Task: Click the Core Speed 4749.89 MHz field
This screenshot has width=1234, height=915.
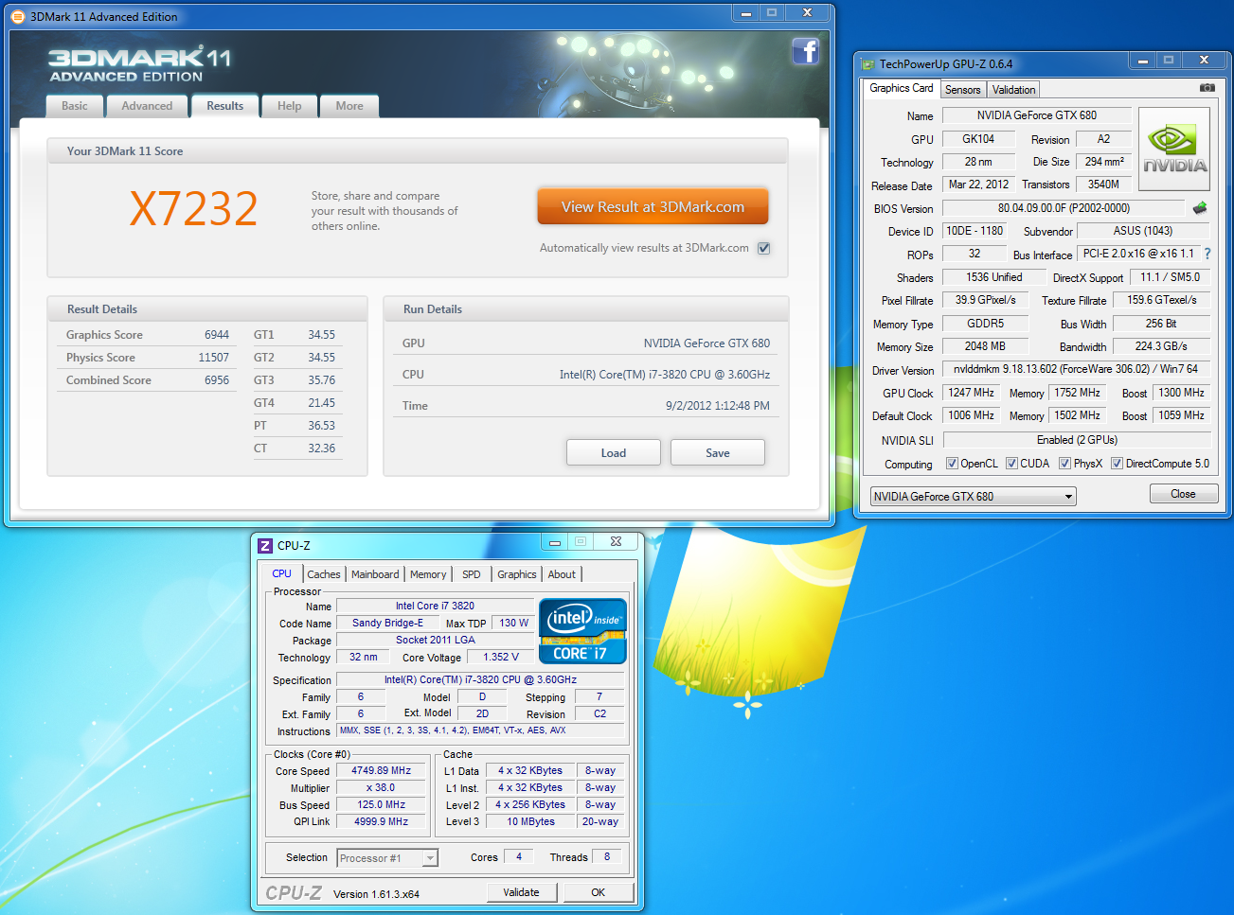Action: point(382,771)
